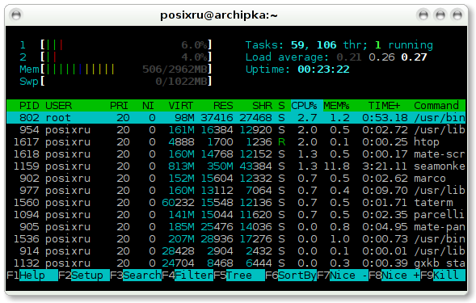Sort by the NI column header

coord(148,105)
